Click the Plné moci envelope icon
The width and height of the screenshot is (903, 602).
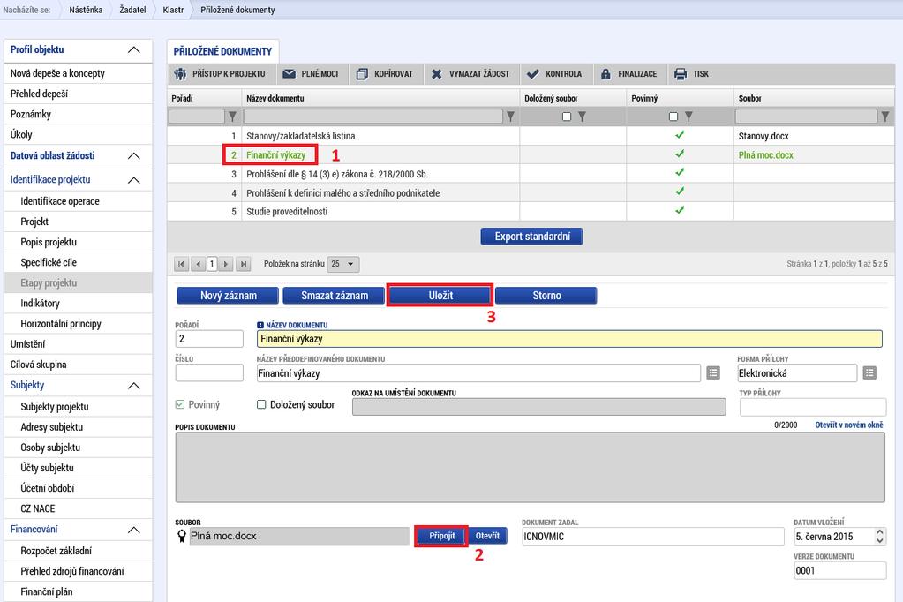tap(290, 74)
